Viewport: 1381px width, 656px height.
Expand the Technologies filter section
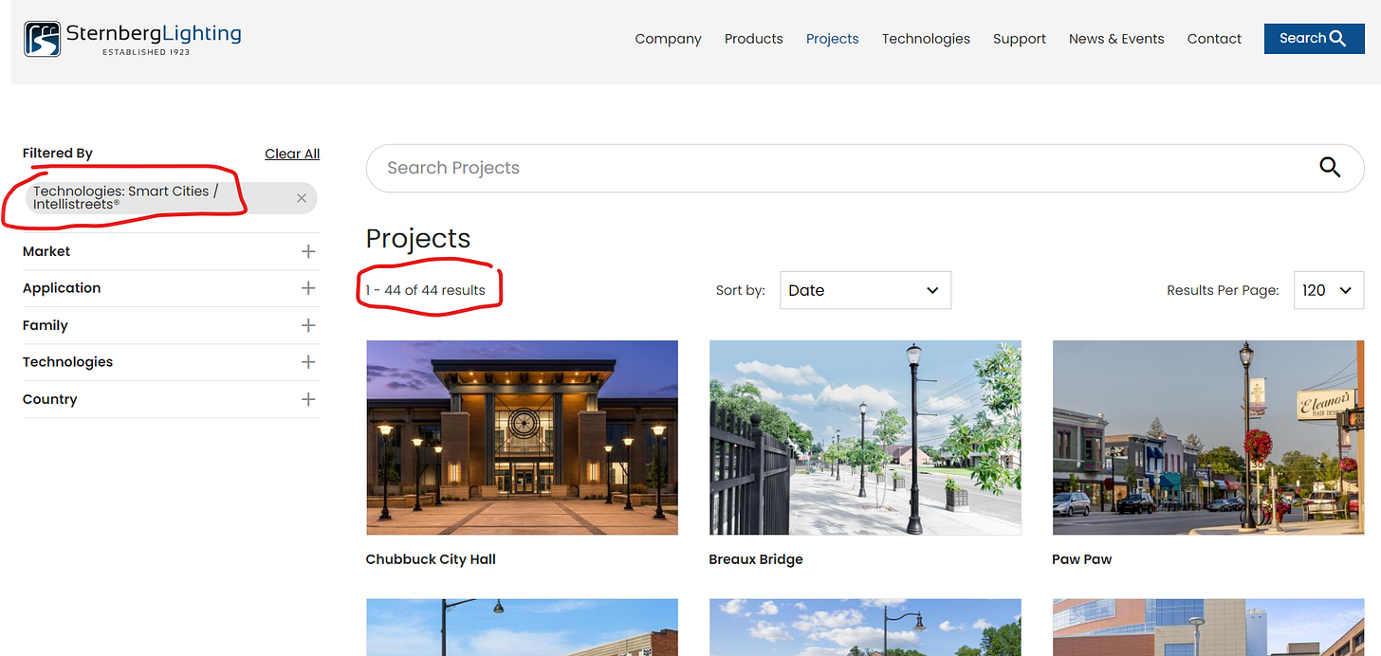point(171,362)
